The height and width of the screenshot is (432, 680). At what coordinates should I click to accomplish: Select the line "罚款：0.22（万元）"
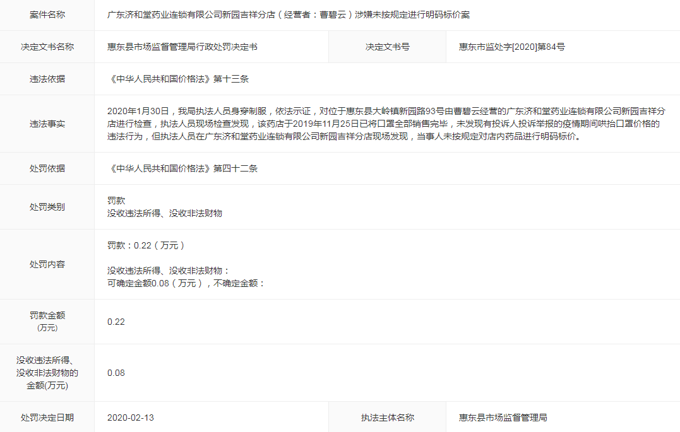point(146,246)
